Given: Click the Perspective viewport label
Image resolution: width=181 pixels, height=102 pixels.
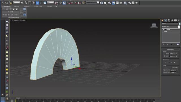Looking at the screenshot, I should [x=16, y=20].
